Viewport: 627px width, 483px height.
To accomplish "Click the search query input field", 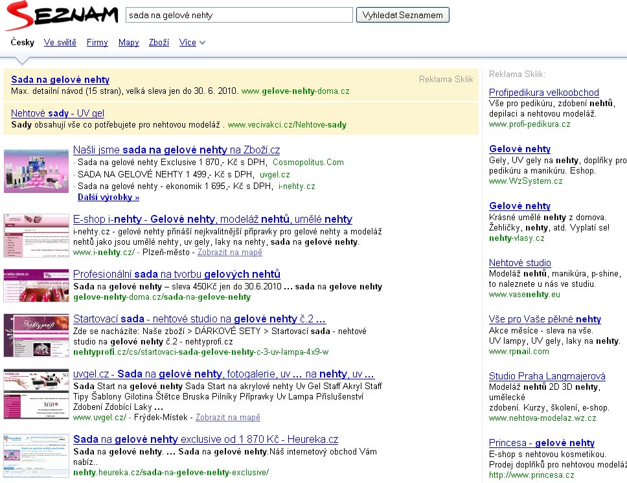I will [x=239, y=15].
